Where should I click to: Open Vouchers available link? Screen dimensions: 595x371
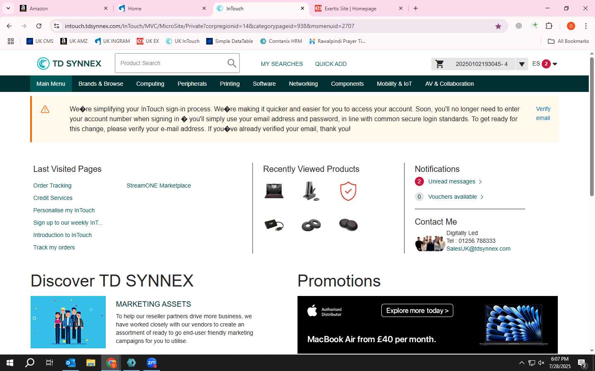(x=452, y=197)
